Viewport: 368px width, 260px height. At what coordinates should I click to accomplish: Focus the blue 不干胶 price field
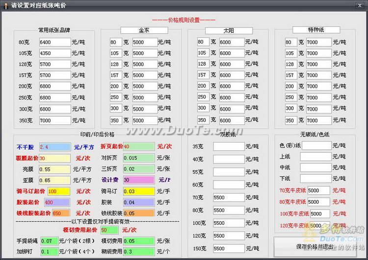pyautogui.click(x=55, y=146)
